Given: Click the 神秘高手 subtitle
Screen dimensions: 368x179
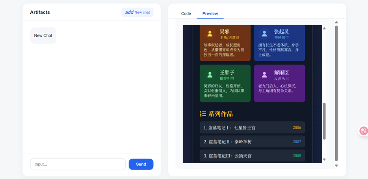Looking at the screenshot, I should coord(281,38).
